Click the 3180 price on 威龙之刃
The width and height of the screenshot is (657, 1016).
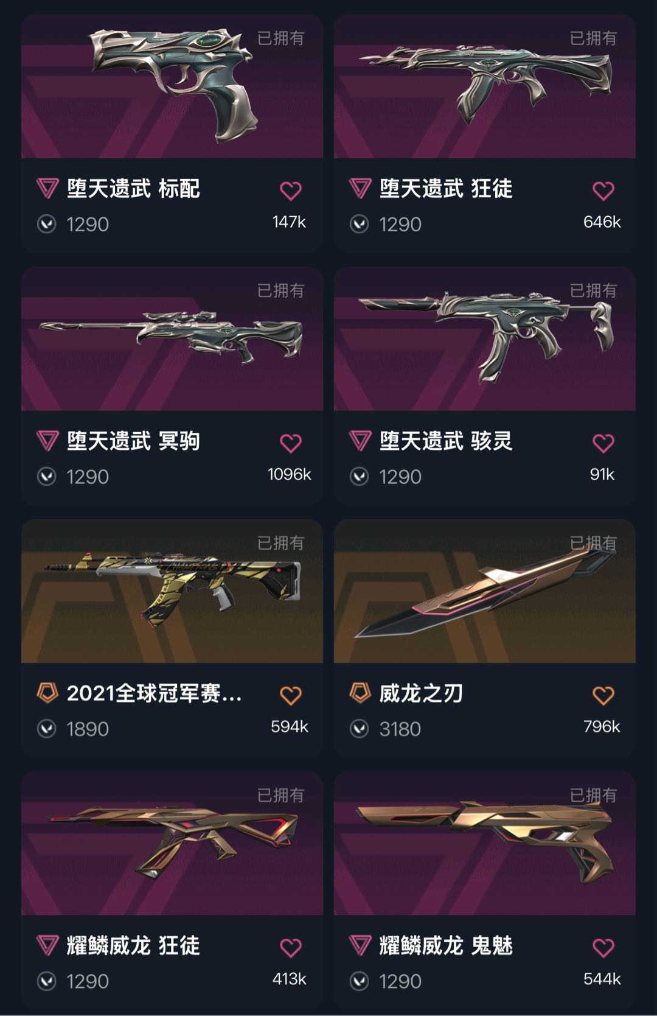click(x=400, y=729)
